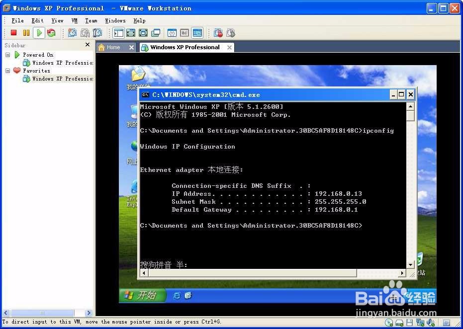Click the cmd horizontal scroll right arrow

(402, 273)
